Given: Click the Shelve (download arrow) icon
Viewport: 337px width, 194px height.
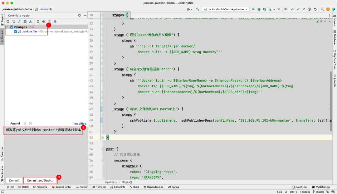Looking at the screenshot, I should pos(31,22).
